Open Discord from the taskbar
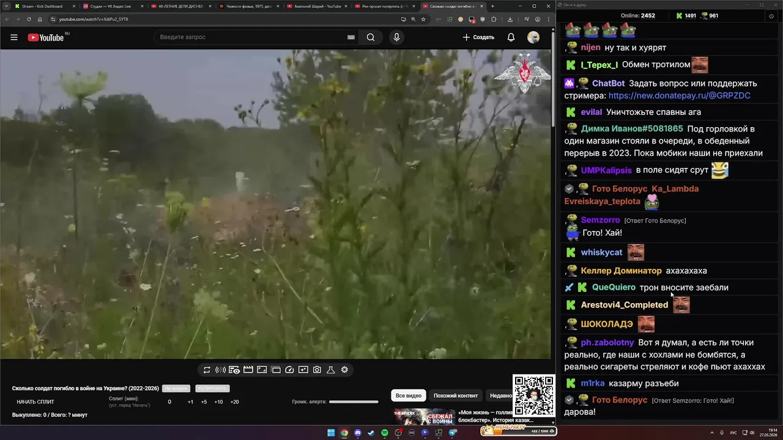Screen dimensions: 783x440 (358, 433)
